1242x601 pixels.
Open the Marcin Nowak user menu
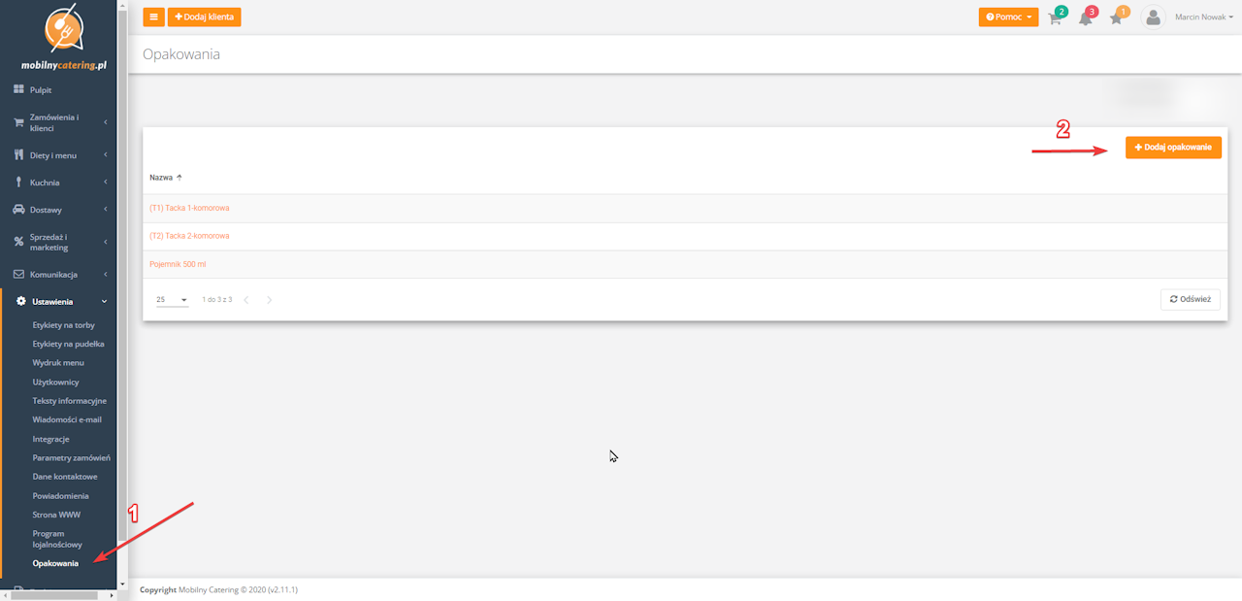tap(1203, 17)
